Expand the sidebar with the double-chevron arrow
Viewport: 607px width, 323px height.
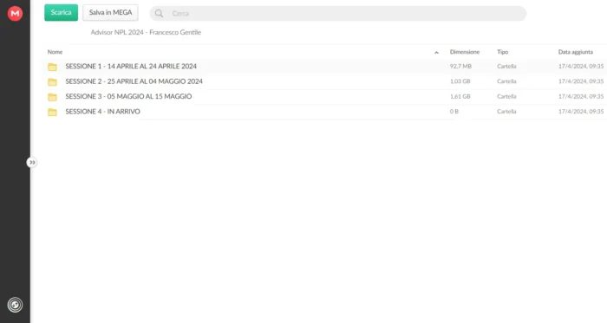pos(32,162)
